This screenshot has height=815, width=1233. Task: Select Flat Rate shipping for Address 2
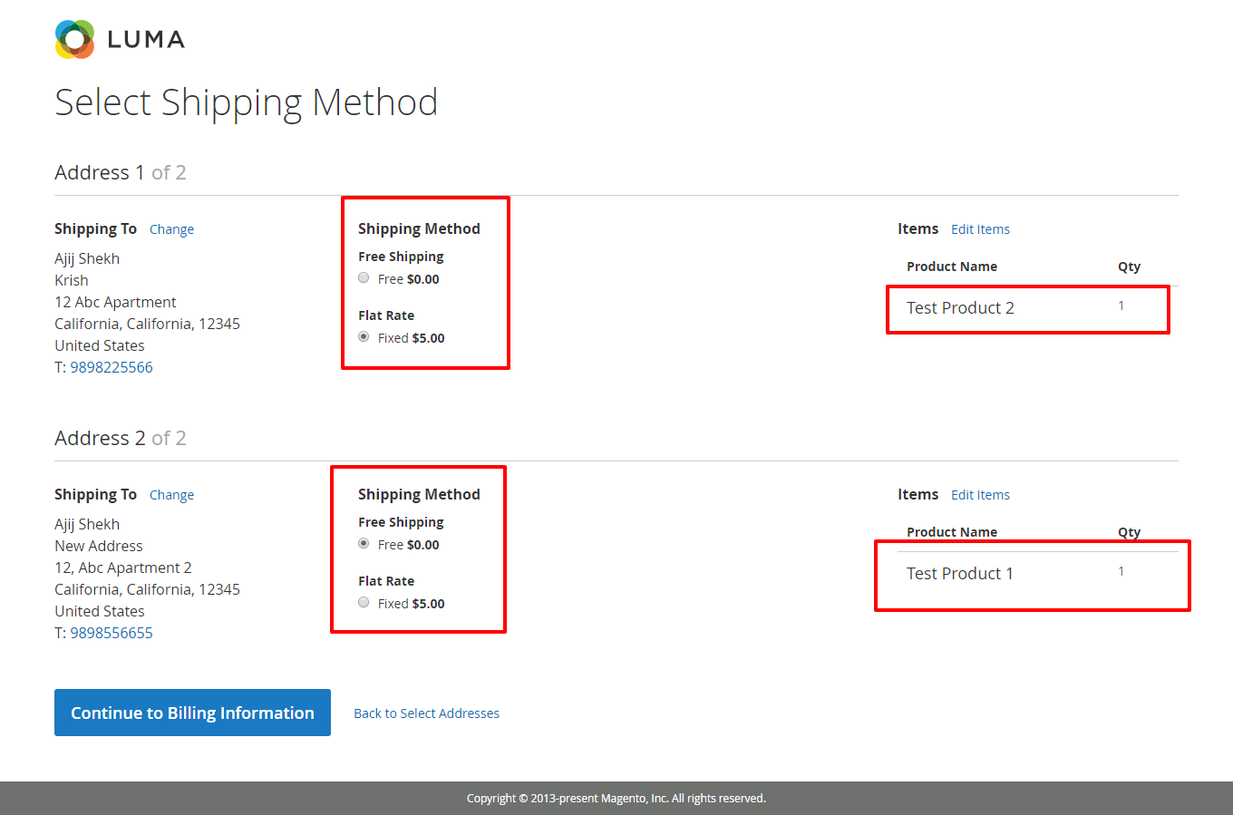click(364, 602)
